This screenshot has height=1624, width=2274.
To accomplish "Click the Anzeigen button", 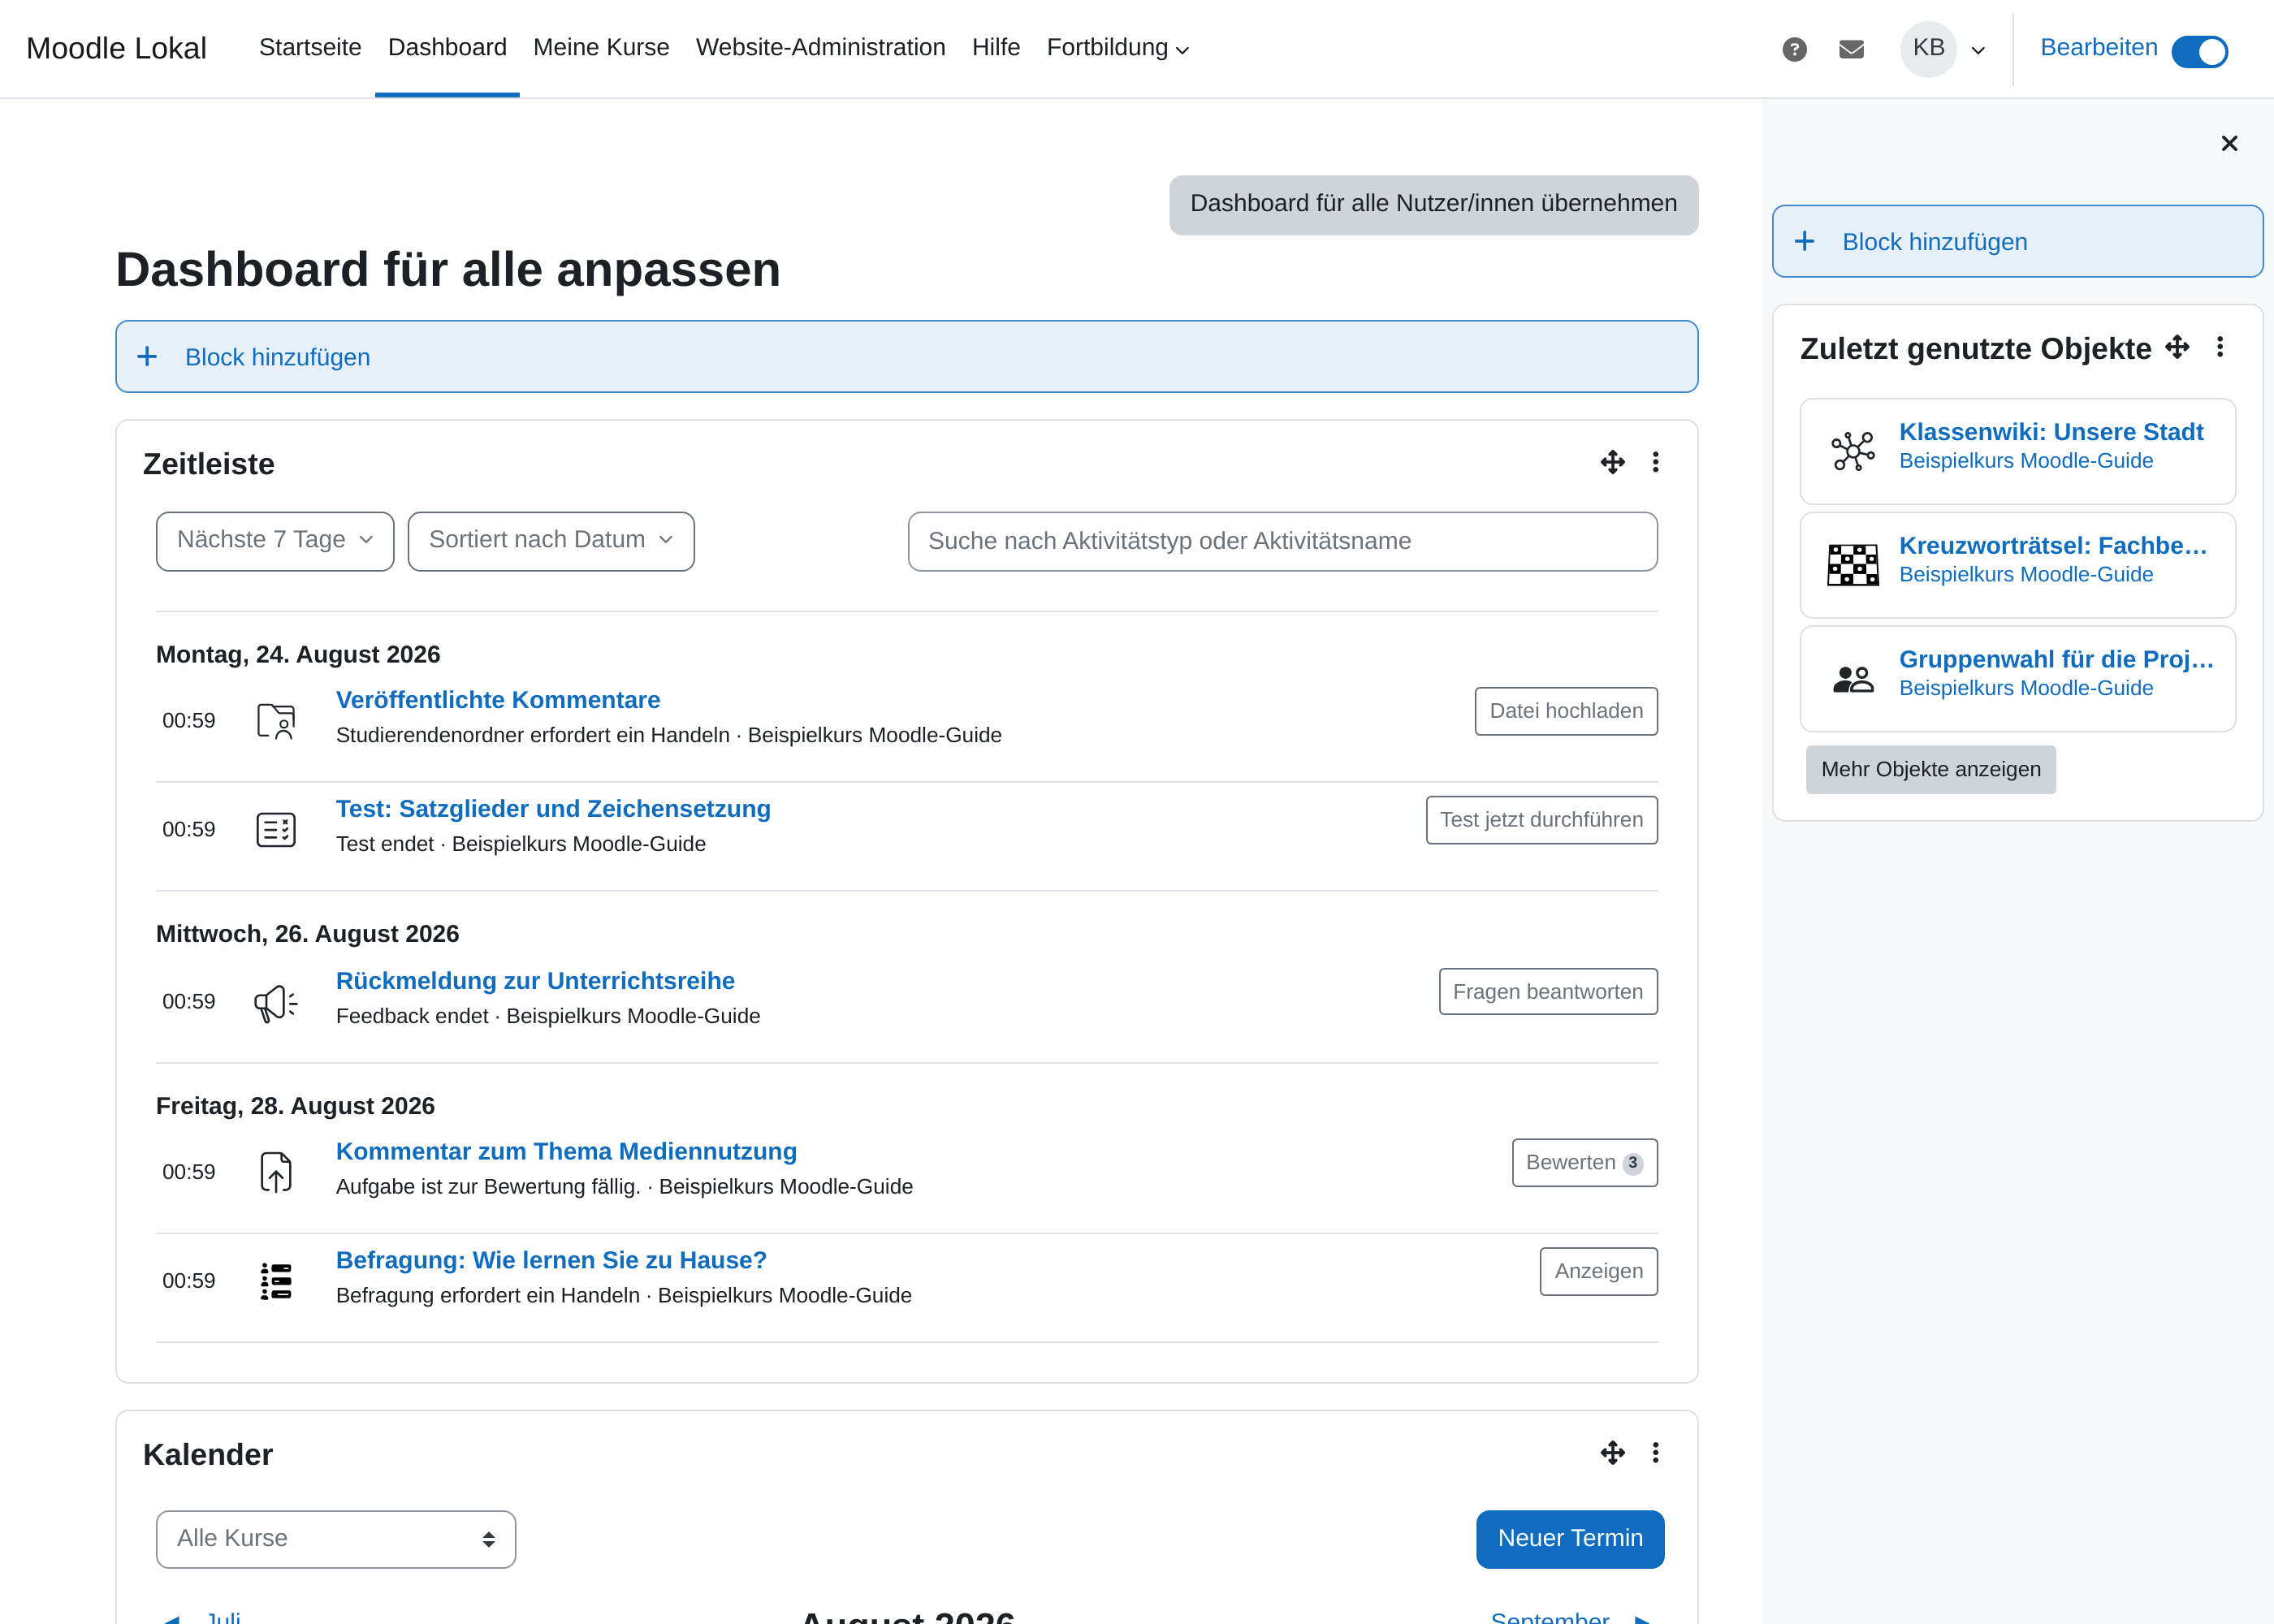I will (1598, 1272).
